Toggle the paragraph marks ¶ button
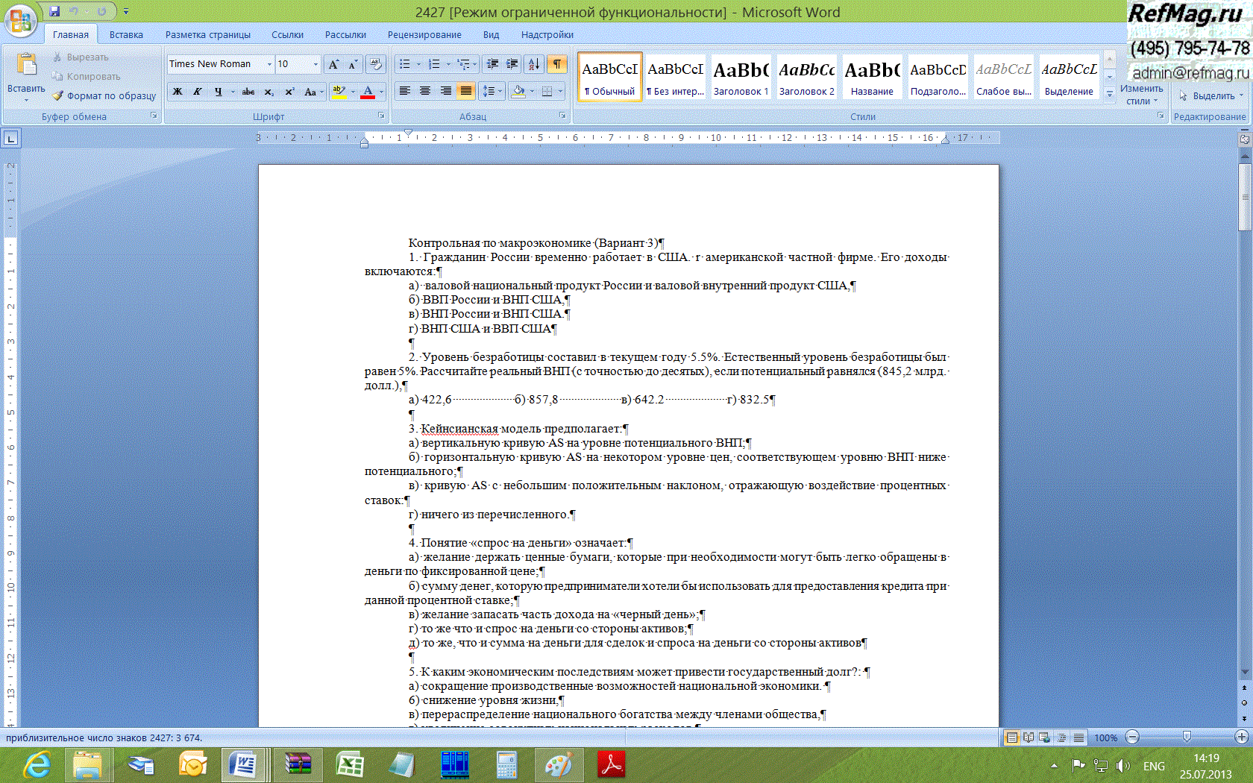The width and height of the screenshot is (1253, 783). coord(556,64)
